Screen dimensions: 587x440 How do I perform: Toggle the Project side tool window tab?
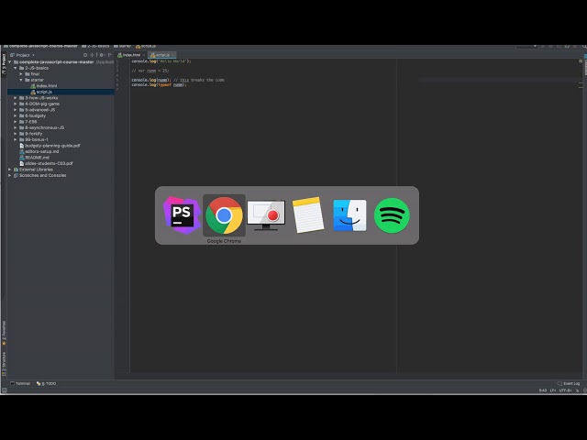(x=4, y=64)
